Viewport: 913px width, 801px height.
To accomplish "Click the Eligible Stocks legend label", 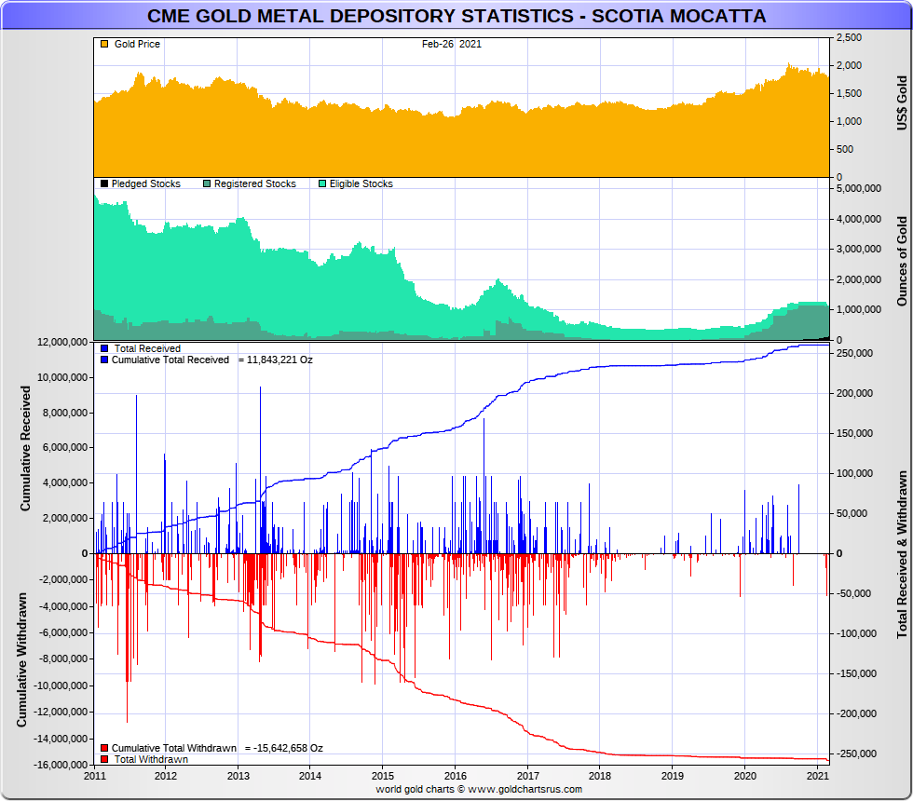I will (361, 184).
